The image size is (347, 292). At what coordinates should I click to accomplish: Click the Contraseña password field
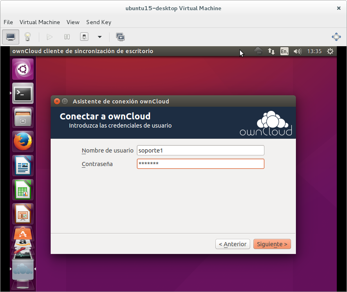(x=201, y=164)
